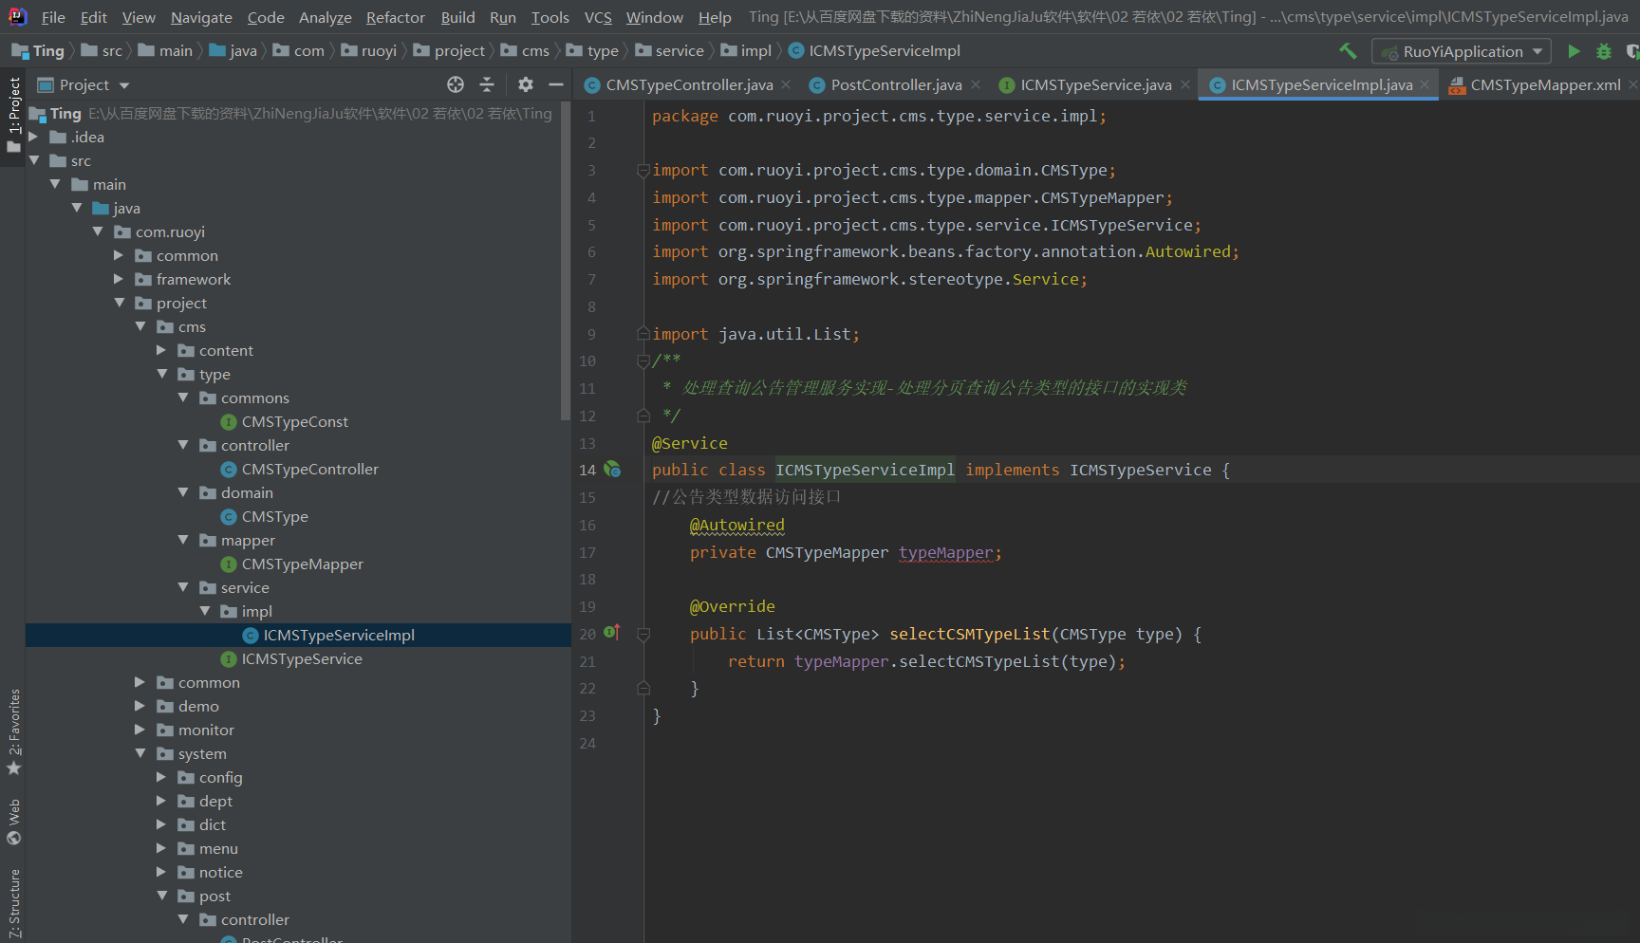
Task: Expand the framework folder in the tree
Action: point(119,279)
